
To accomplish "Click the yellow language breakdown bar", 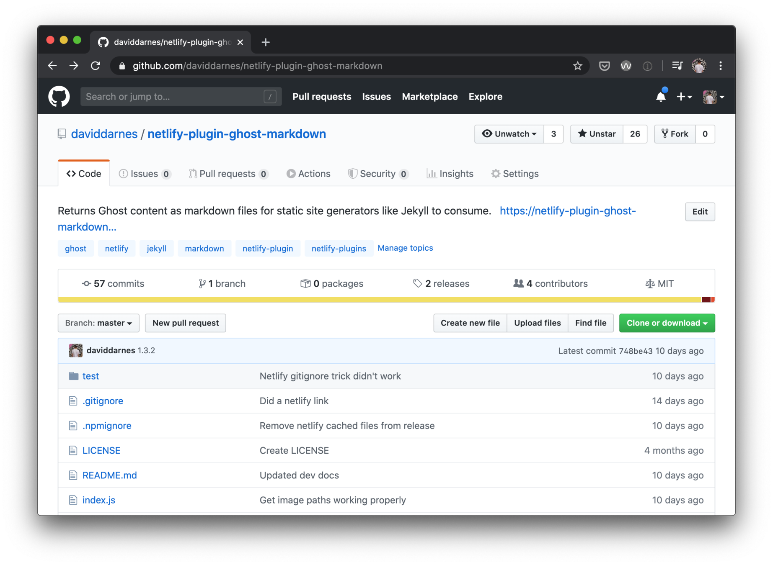I will pyautogui.click(x=380, y=299).
